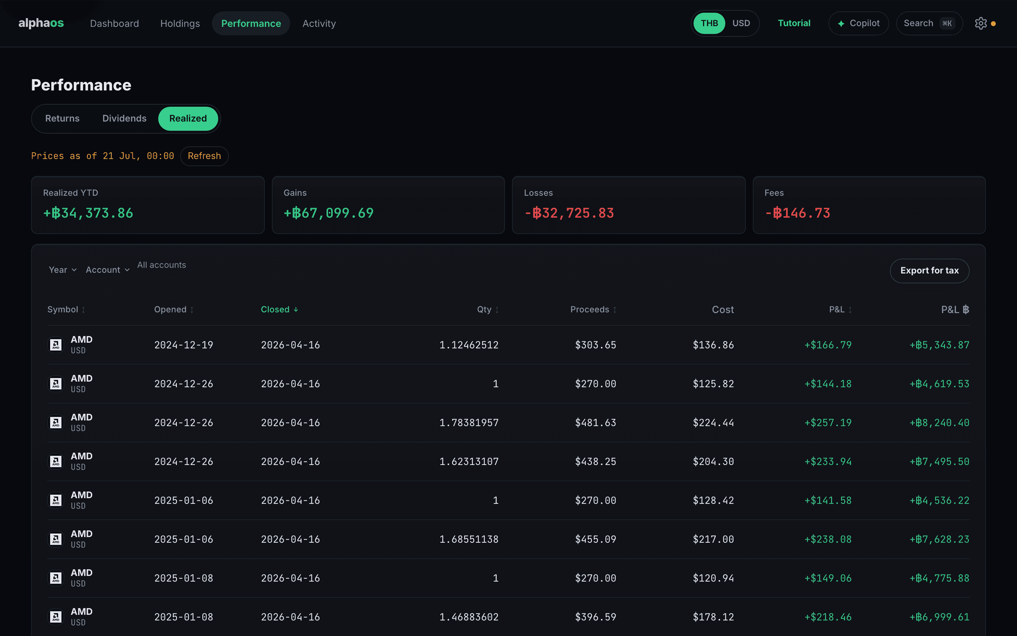The image size is (1017, 636).
Task: Click the +$233.94 P&L value
Action: (x=828, y=461)
